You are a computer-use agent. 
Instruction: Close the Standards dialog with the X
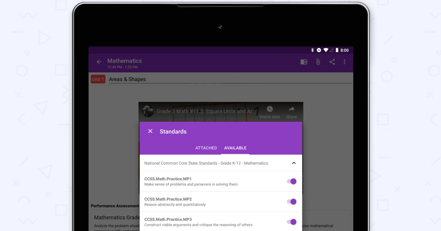coord(150,131)
